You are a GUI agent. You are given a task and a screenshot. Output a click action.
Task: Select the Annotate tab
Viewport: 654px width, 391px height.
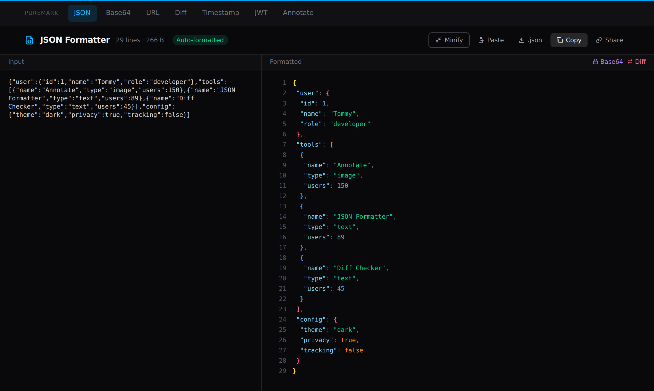pyautogui.click(x=298, y=13)
